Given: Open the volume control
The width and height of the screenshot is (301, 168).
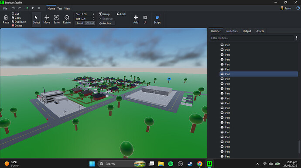Looking at the screenshot, I should [270, 164].
